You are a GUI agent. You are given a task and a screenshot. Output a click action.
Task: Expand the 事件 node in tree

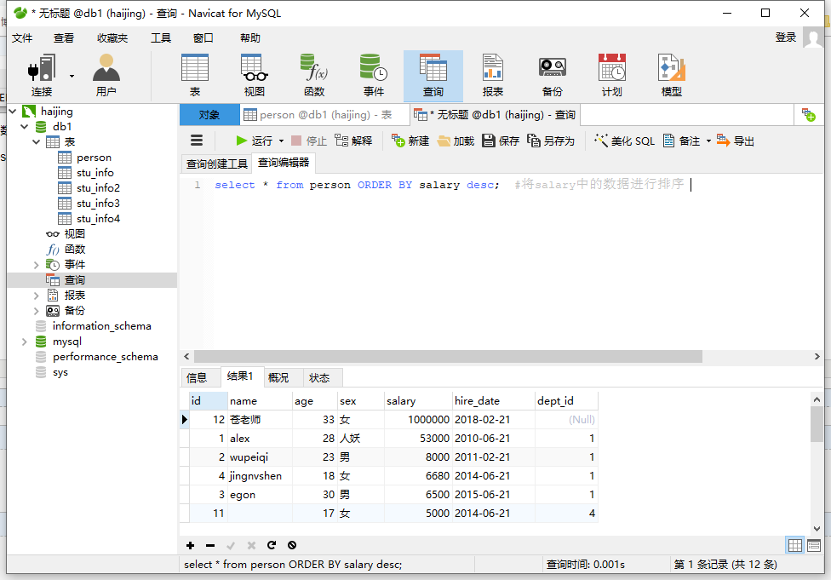(x=36, y=265)
